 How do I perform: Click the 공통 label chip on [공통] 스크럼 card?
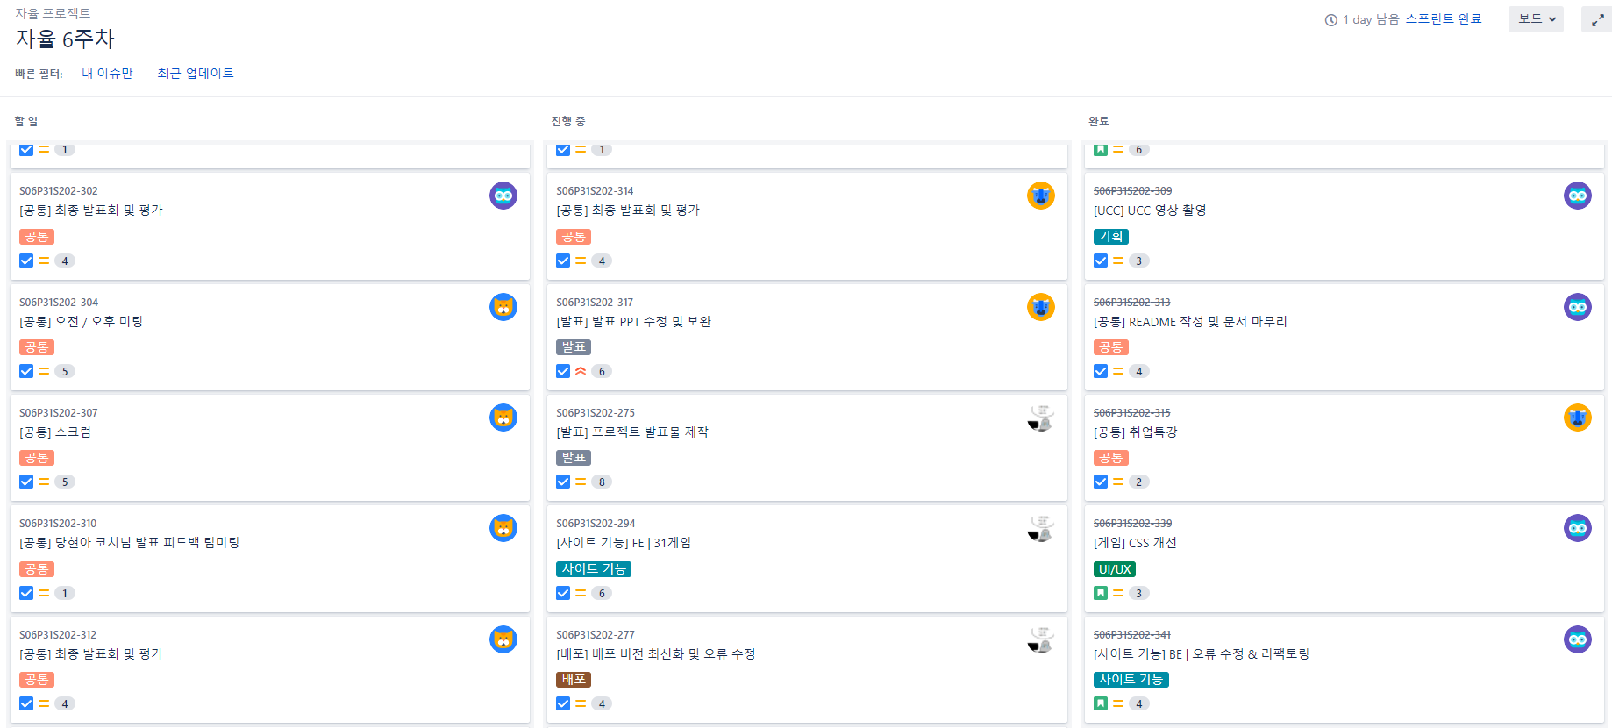[36, 458]
